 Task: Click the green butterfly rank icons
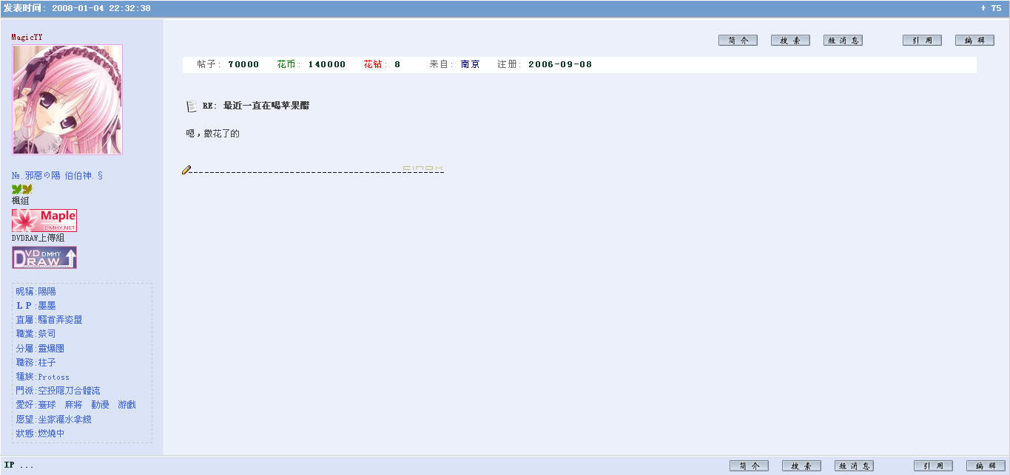point(22,190)
